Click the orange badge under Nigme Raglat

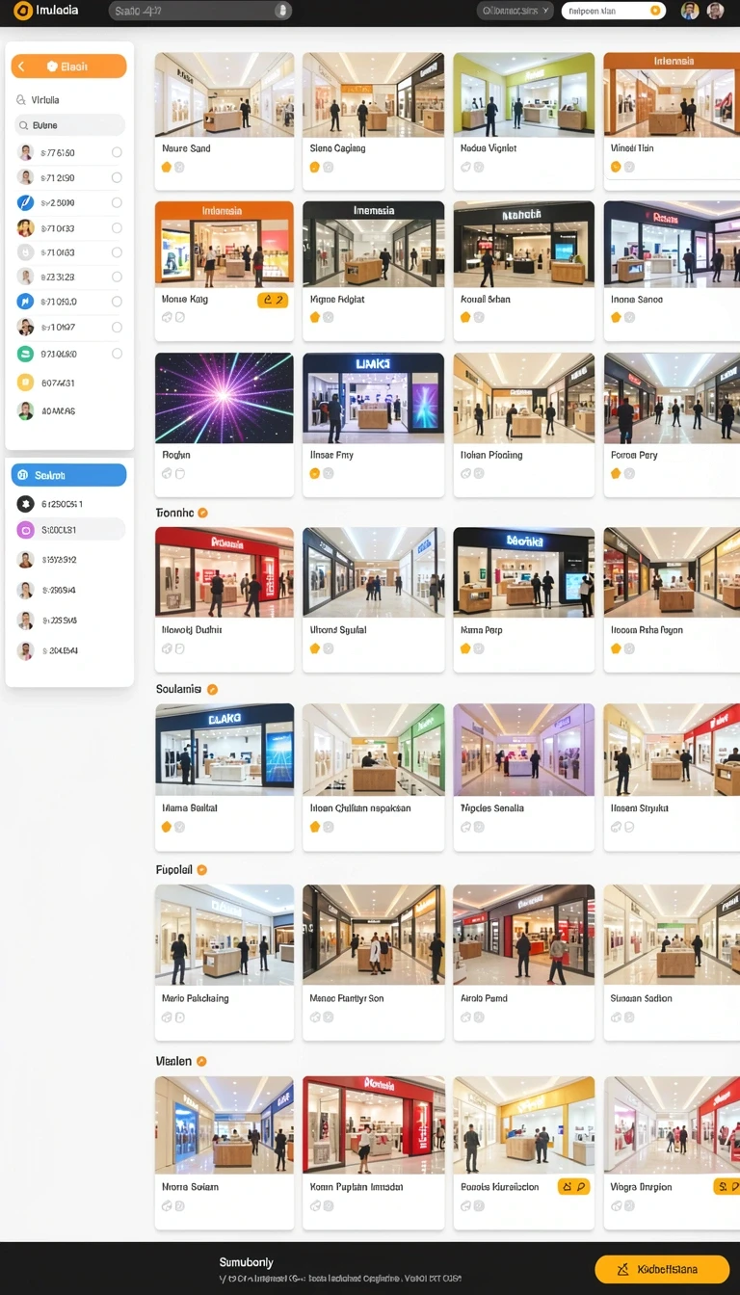point(314,317)
